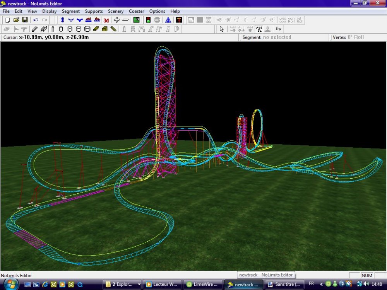Screen dimensions: 387x290
Task: Switch to the 3d view mode
Action: click(x=106, y=20)
